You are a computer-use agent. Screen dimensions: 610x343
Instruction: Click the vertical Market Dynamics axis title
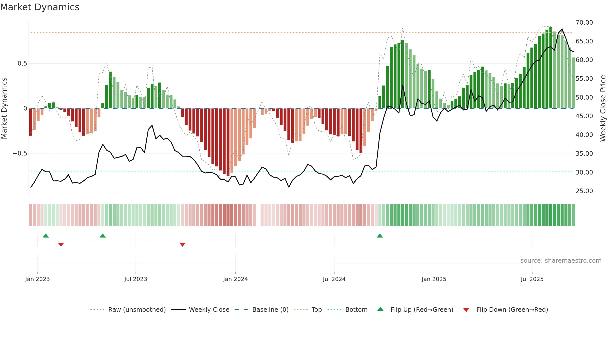coord(4,108)
